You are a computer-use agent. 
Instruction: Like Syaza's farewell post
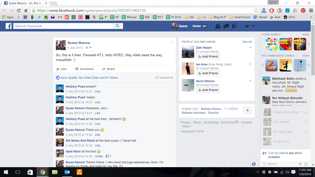[62, 69]
